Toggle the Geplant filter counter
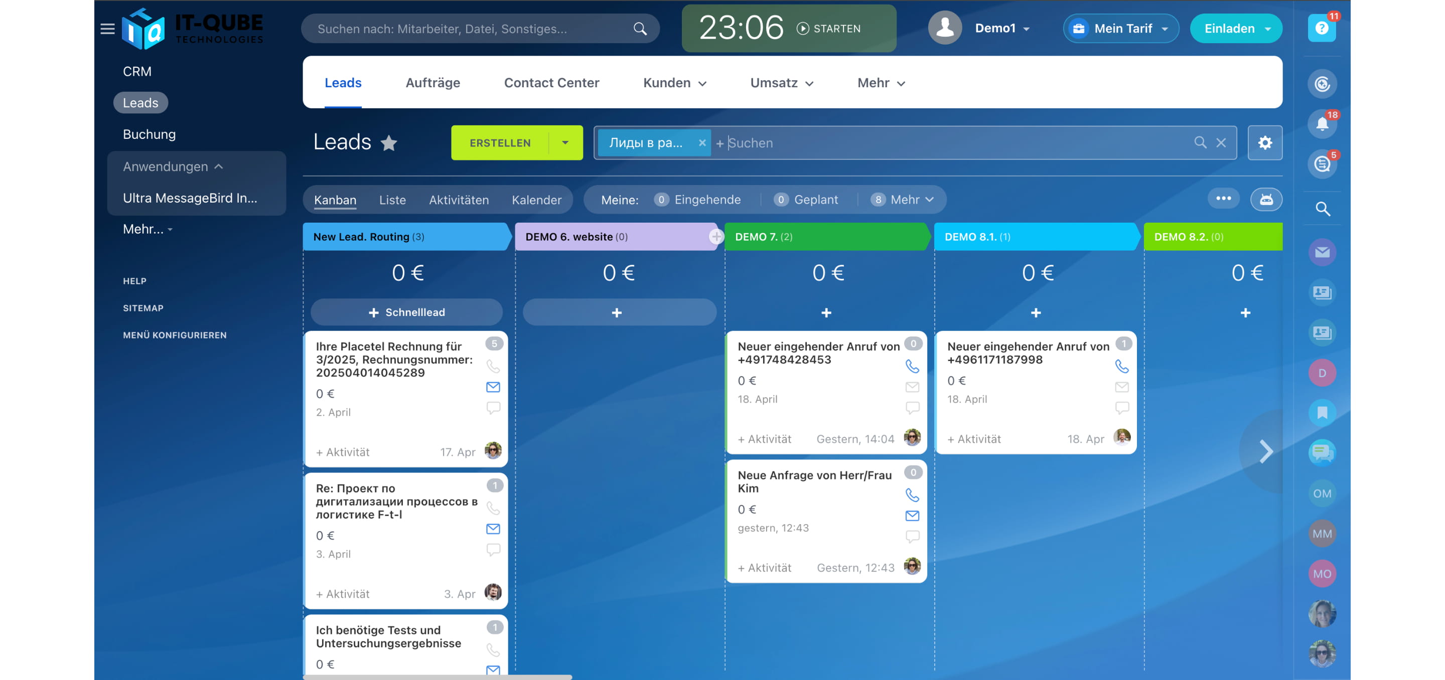1445x680 pixels. [x=781, y=199]
